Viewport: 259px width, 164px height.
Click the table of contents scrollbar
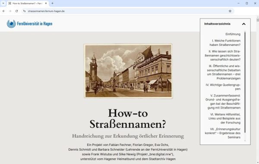coord(245,82)
